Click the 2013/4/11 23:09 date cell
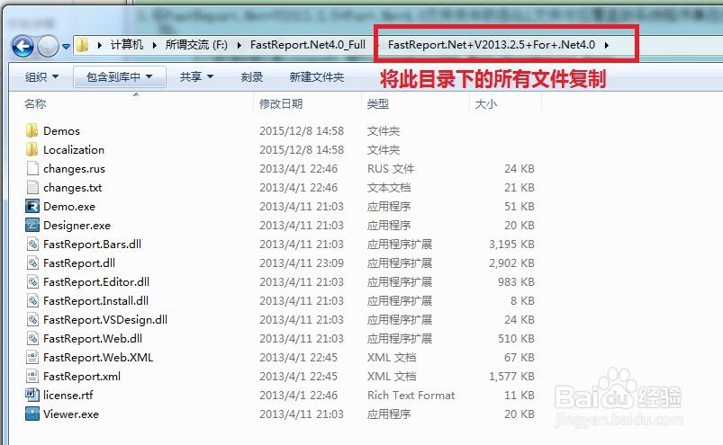 point(302,263)
